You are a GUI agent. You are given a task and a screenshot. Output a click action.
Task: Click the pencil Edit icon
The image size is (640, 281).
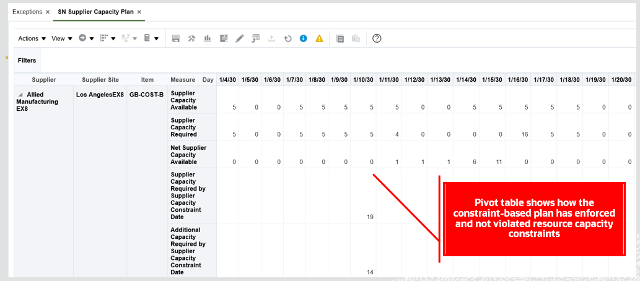pyautogui.click(x=240, y=38)
